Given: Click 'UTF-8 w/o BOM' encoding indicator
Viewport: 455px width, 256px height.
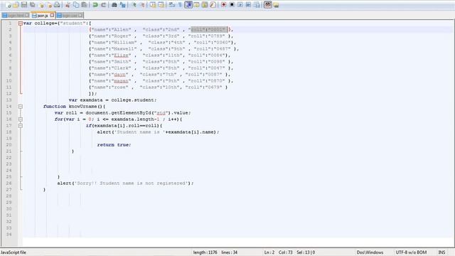Looking at the screenshot, I should [x=411, y=252].
